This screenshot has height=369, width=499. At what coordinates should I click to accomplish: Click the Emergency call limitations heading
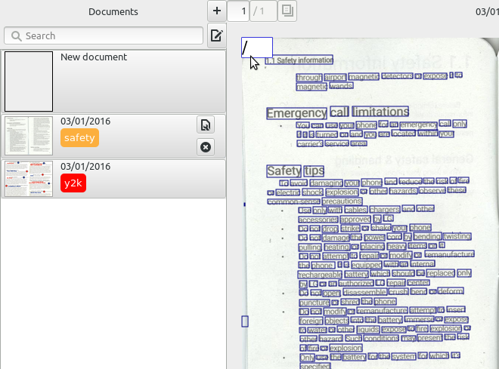point(337,112)
